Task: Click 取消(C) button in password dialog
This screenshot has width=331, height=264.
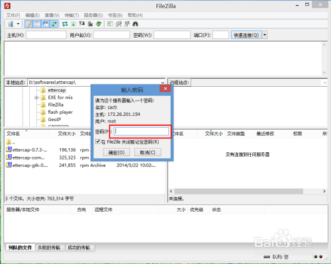Action: (148, 152)
